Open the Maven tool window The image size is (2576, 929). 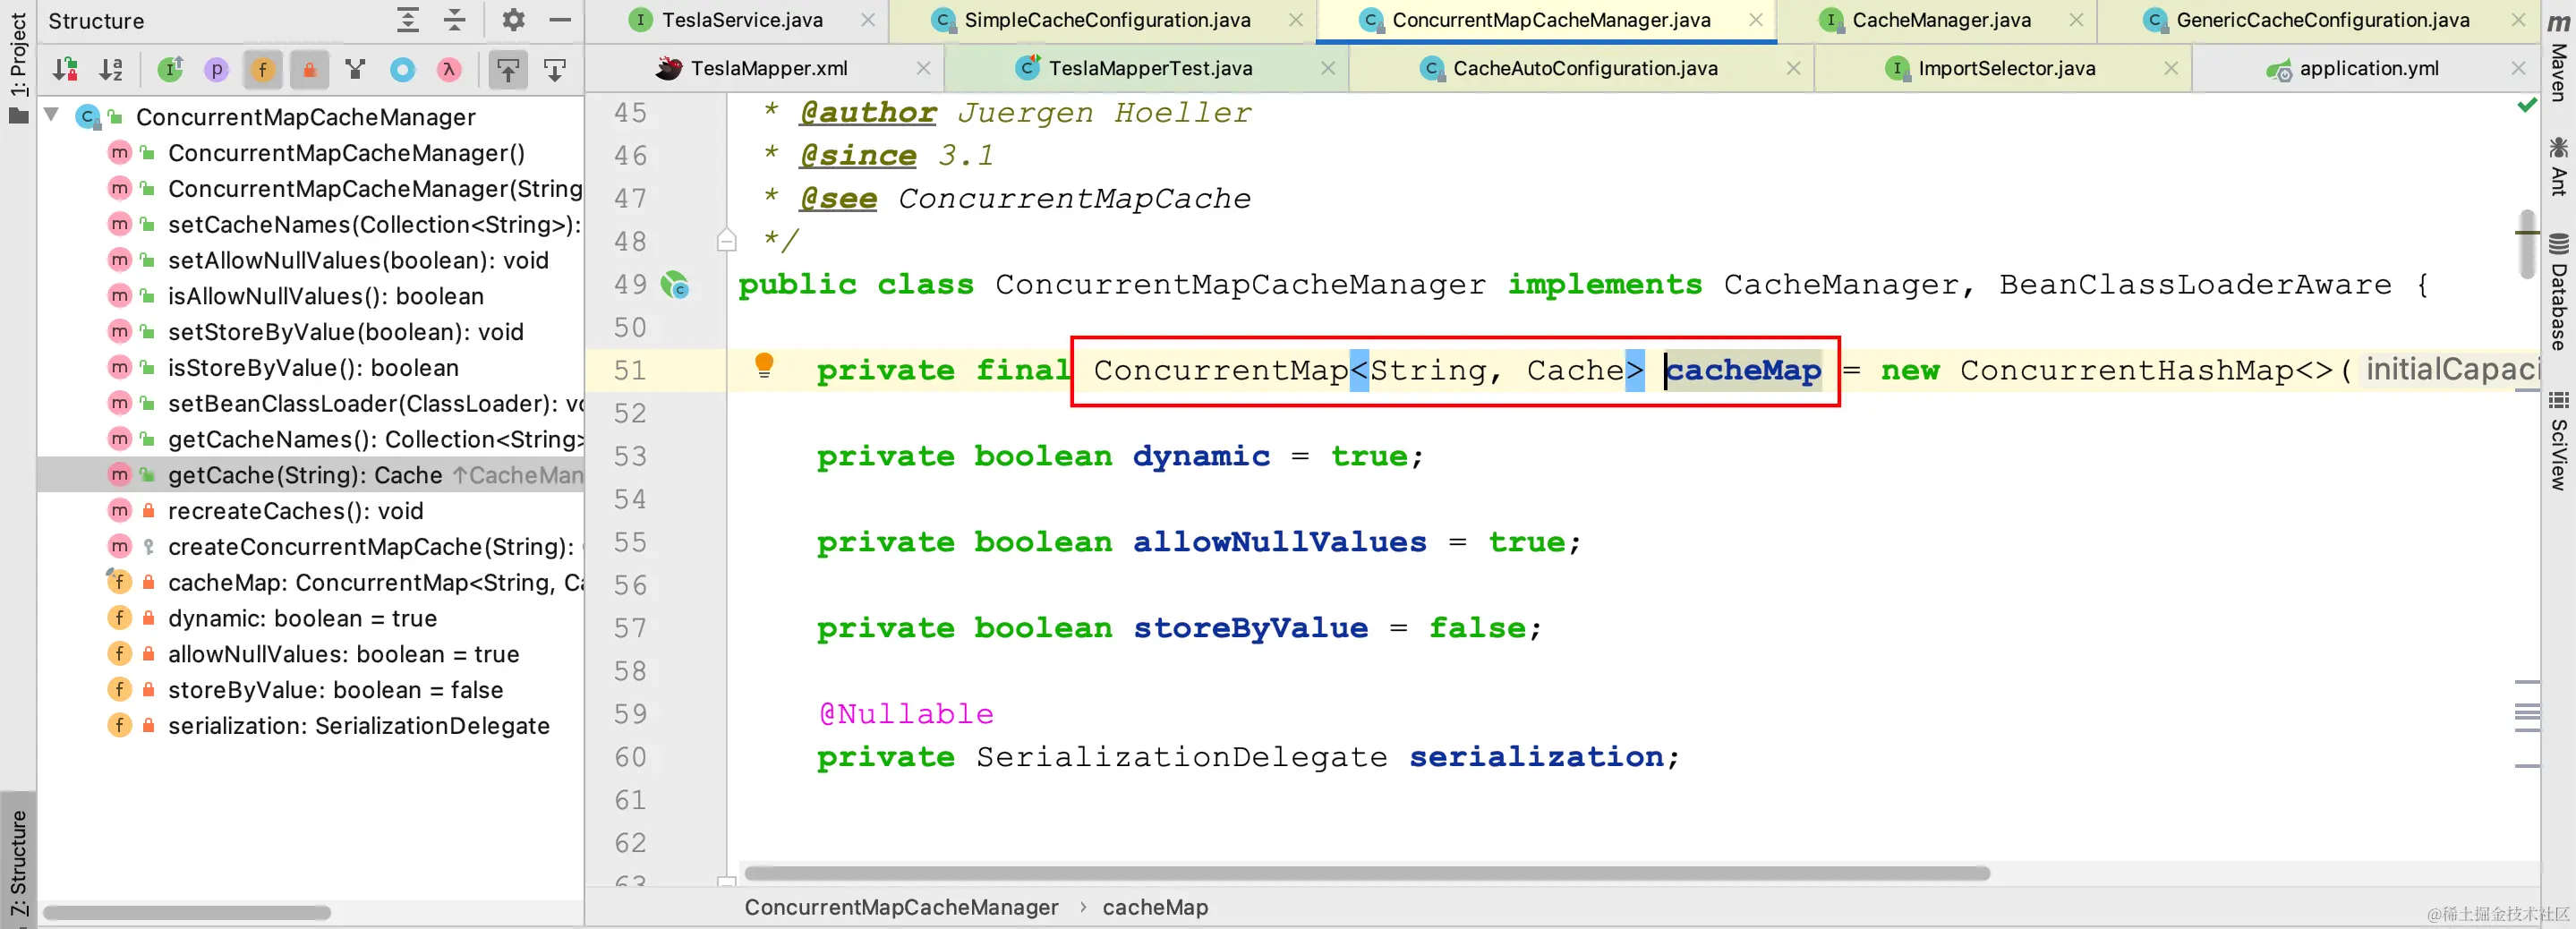coord(2558,56)
